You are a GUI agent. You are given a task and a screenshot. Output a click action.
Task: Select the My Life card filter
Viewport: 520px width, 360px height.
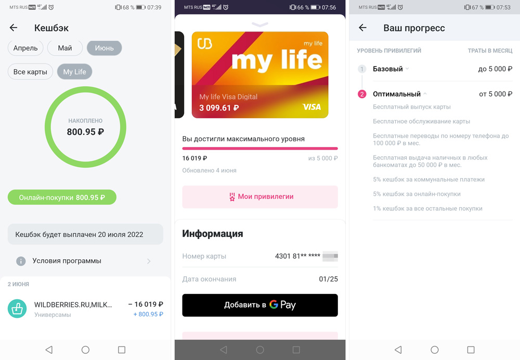click(x=74, y=72)
